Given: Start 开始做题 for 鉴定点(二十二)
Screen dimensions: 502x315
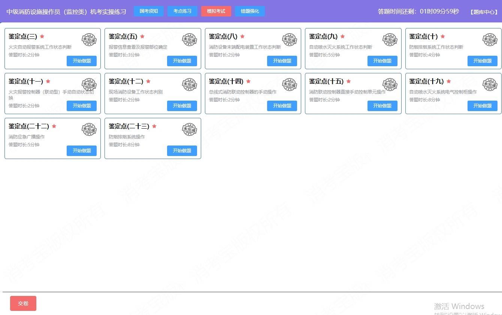Looking at the screenshot, I should point(82,151).
